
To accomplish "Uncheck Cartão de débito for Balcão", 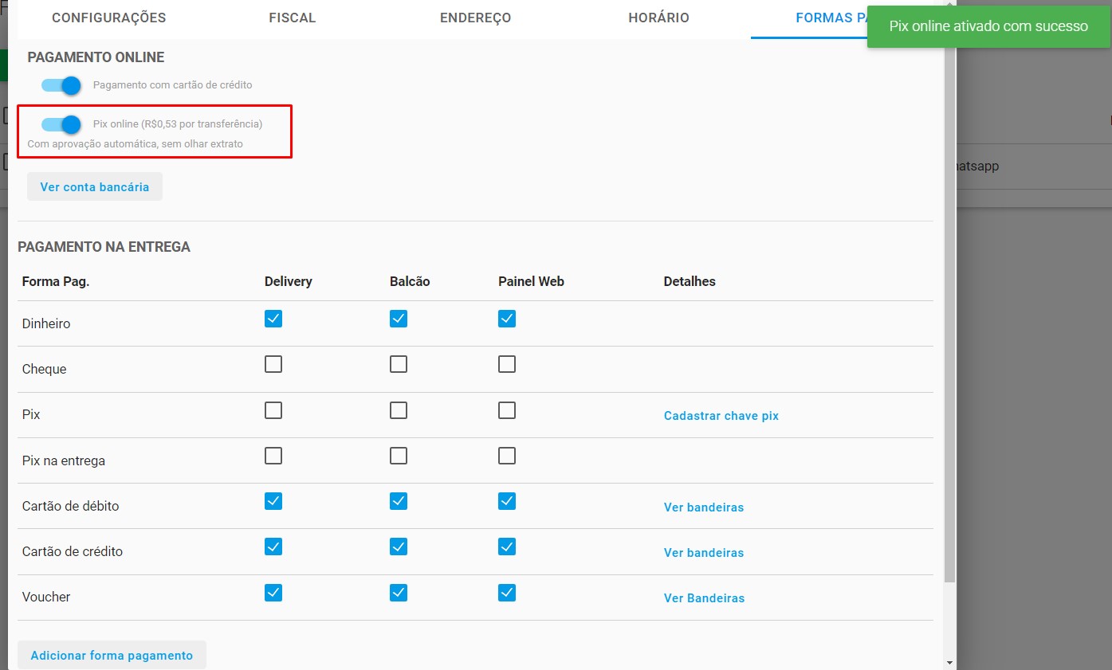I will pyautogui.click(x=399, y=501).
